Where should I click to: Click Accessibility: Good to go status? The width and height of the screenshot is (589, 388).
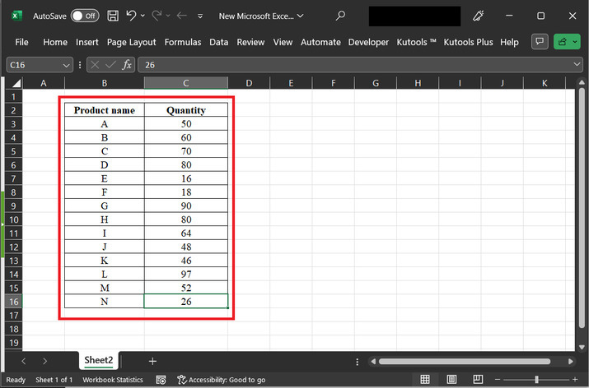pos(222,380)
